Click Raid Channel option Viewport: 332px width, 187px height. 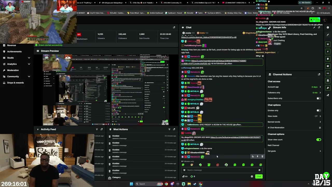273,145
